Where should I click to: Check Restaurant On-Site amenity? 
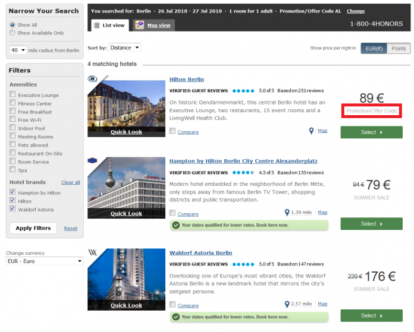[12, 153]
